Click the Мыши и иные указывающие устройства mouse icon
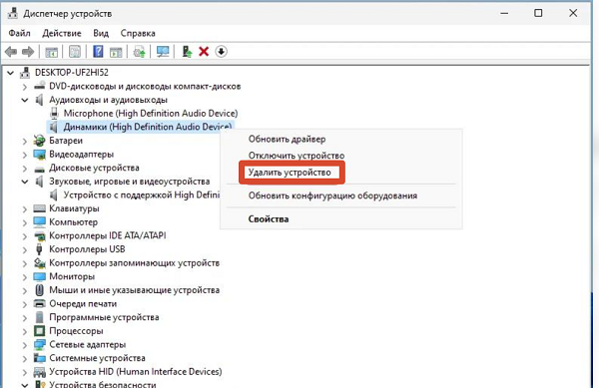The image size is (599, 388). point(39,290)
